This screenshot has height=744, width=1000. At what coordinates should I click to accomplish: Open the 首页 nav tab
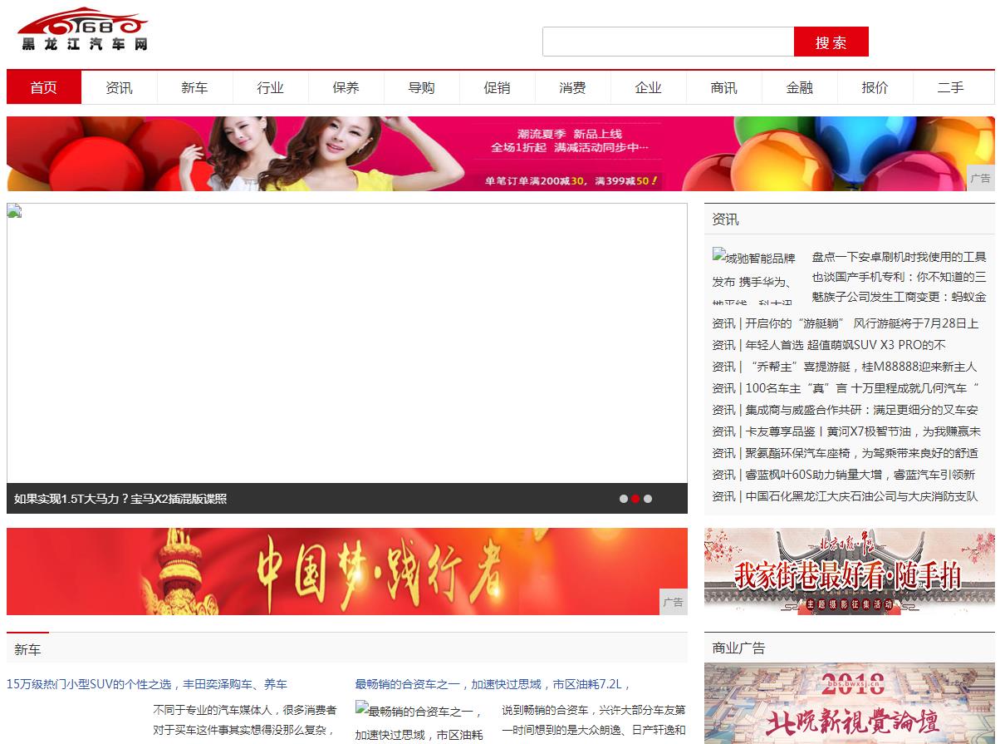(x=44, y=87)
